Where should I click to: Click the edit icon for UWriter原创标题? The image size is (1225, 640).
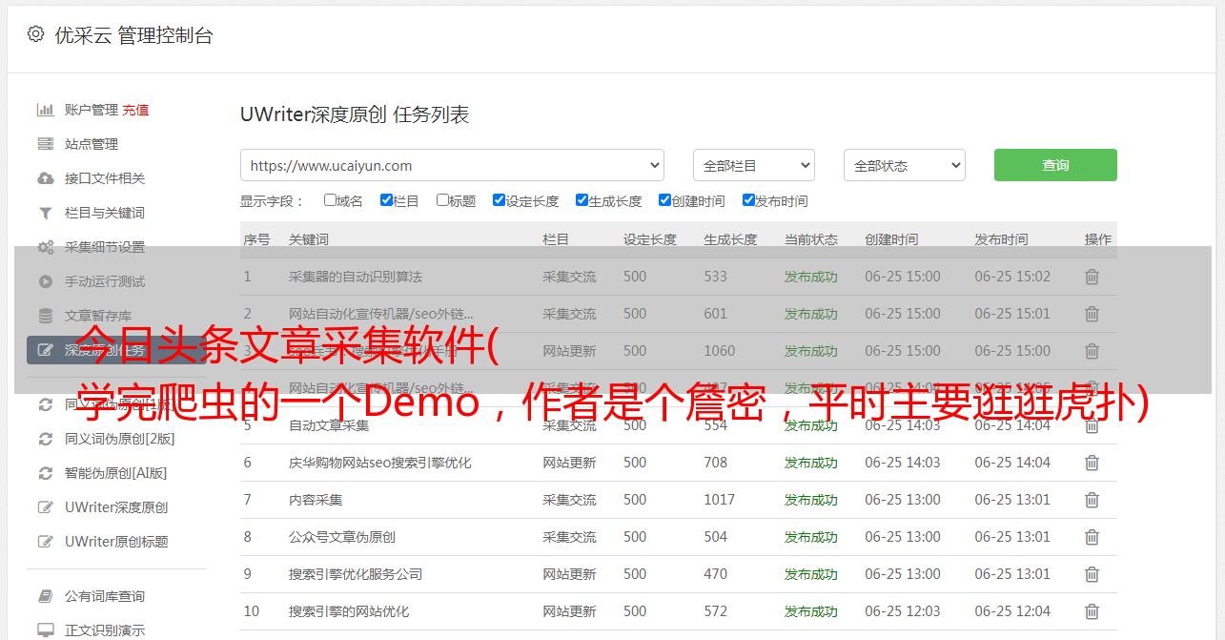point(45,542)
